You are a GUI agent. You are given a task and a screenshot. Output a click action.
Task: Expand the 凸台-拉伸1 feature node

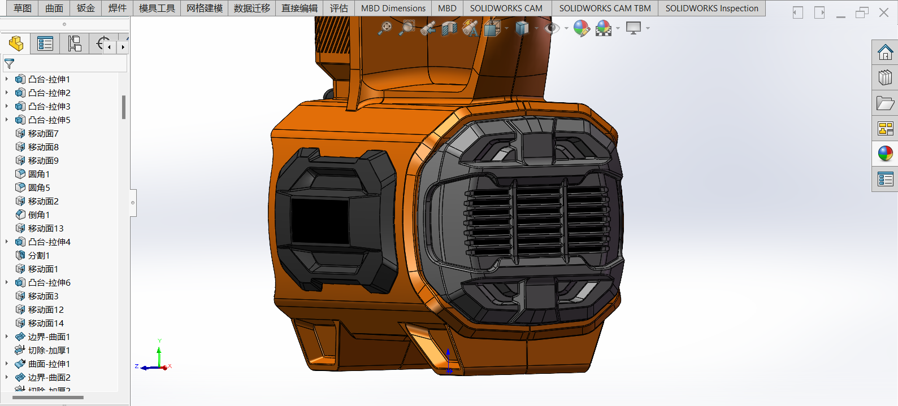coord(7,79)
